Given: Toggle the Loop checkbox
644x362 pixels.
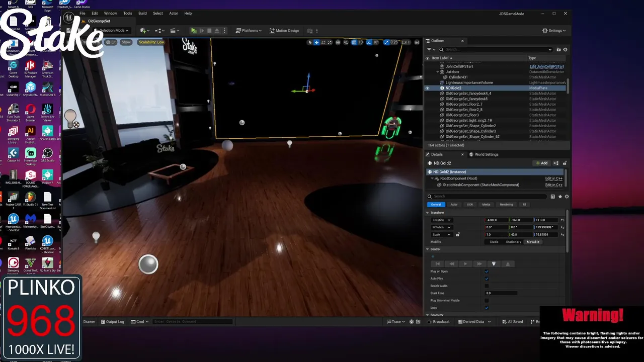Looking at the screenshot, I should point(487,308).
